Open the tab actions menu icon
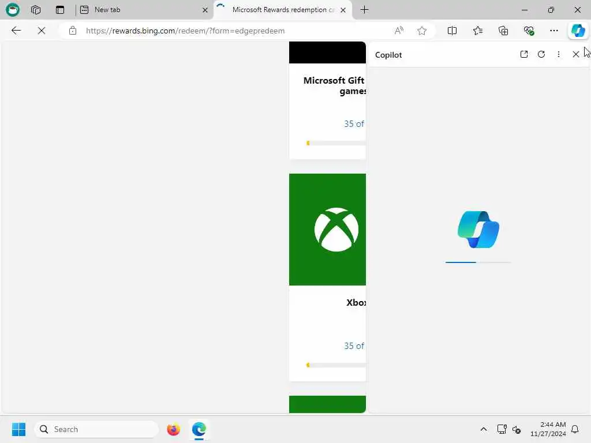591x443 pixels. pos(60,10)
